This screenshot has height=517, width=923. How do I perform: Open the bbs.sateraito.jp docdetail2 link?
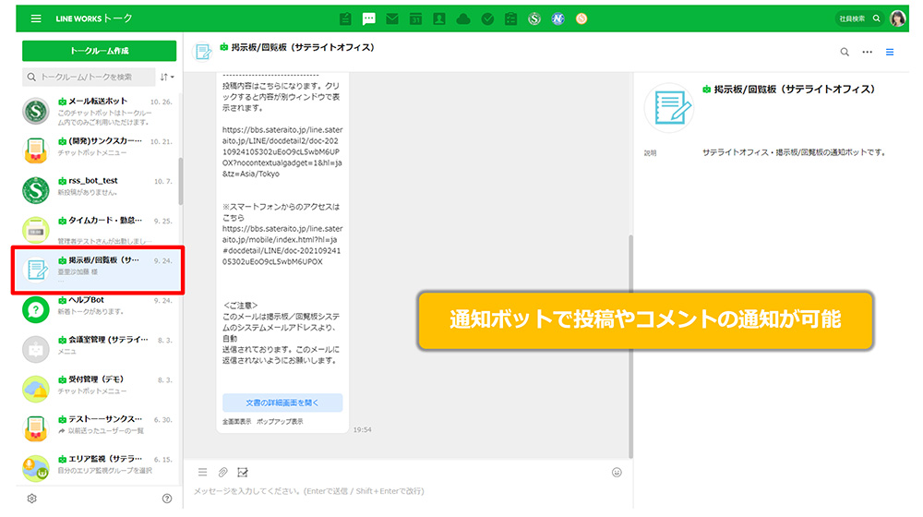[282, 152]
